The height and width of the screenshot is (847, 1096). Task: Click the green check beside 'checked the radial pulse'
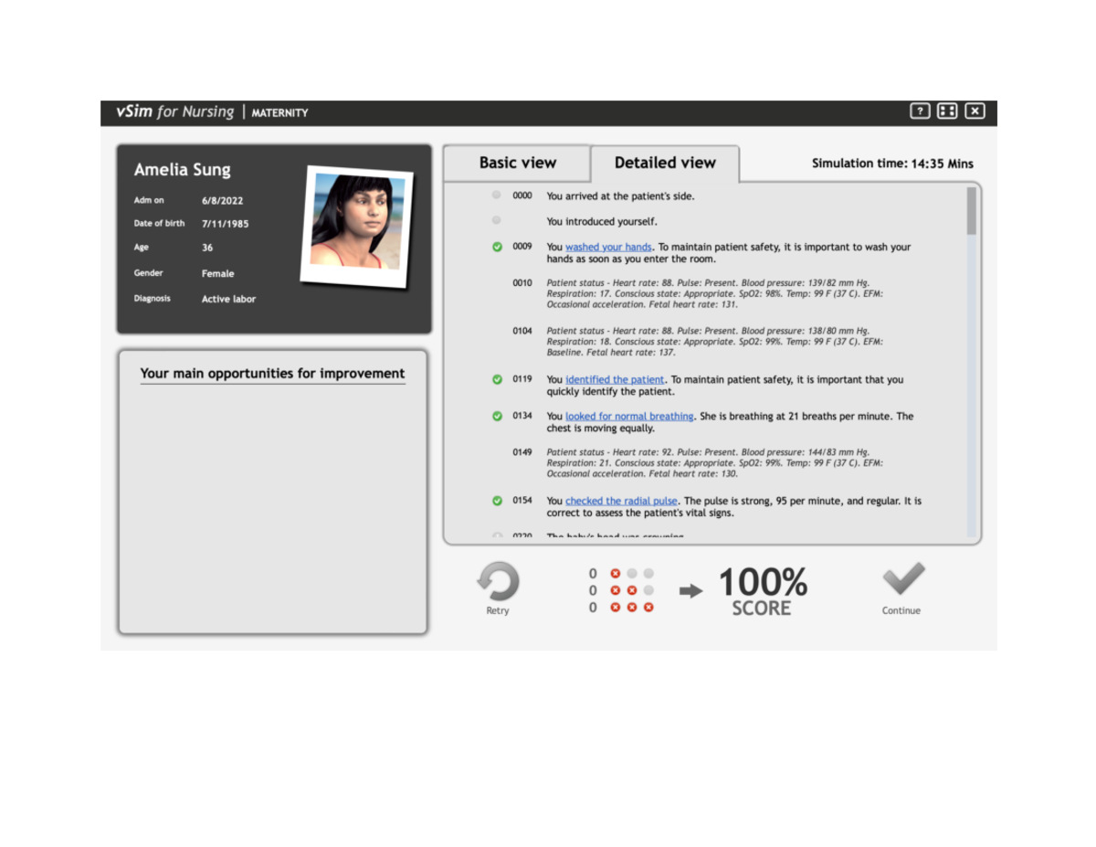pos(495,499)
